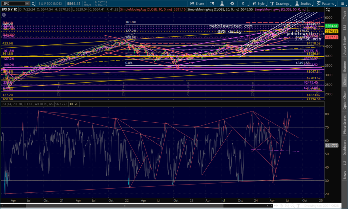Click the Share button
Viewport: 348px width, 209px height.
click(197, 3)
